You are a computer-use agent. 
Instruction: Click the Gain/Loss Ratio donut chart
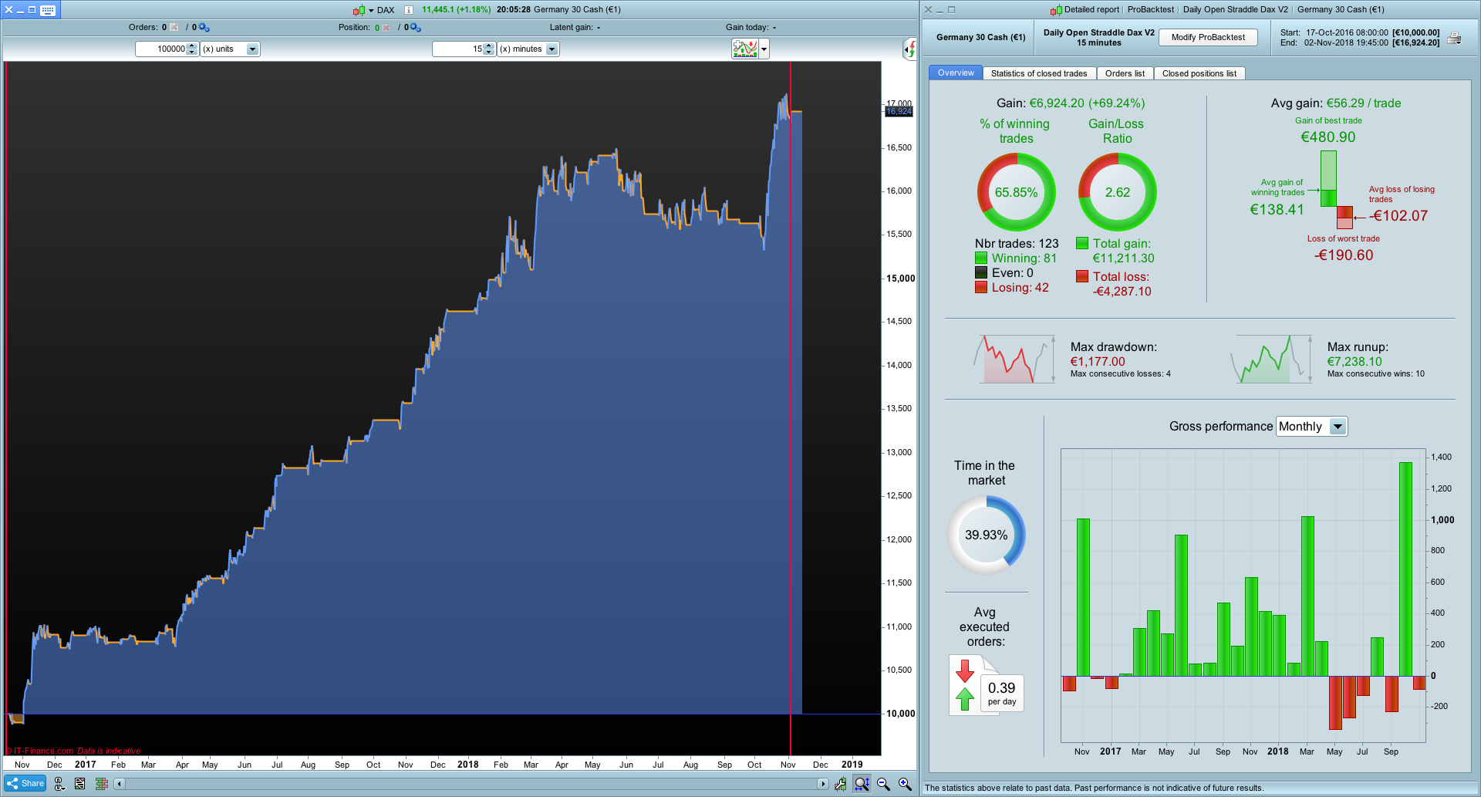pyautogui.click(x=1117, y=192)
